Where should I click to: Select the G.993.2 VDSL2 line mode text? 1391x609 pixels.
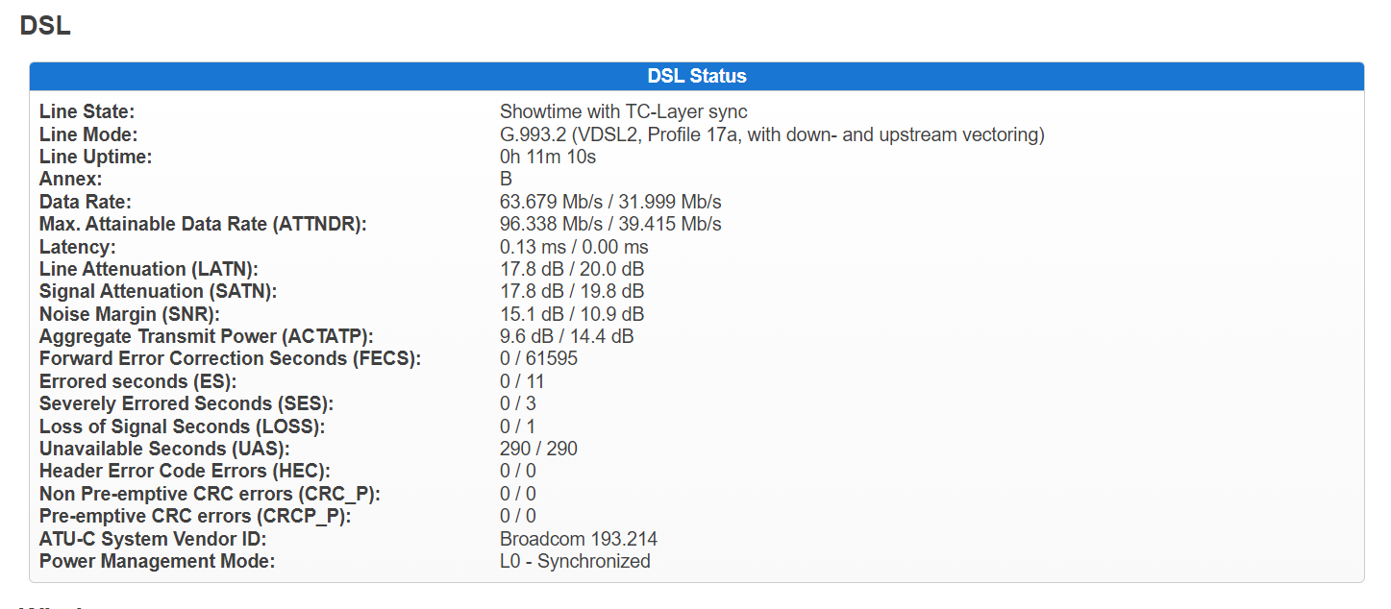772,134
